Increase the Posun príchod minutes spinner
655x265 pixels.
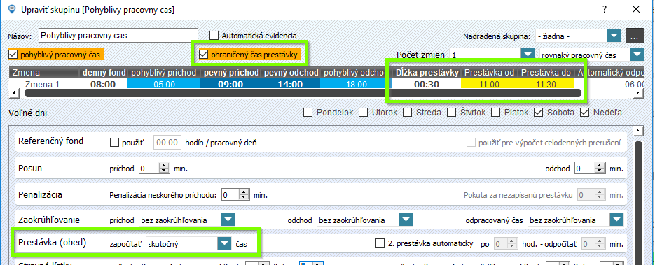coord(164,166)
